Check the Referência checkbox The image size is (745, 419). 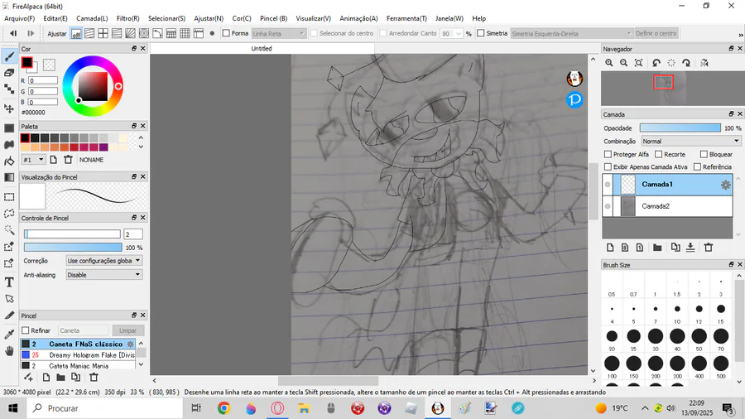tap(697, 166)
